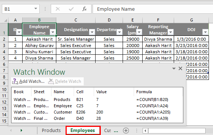This screenshot has width=213, height=135.
Task: Click date cell 3/23/2016 0:00
Action: click(x=192, y=45)
